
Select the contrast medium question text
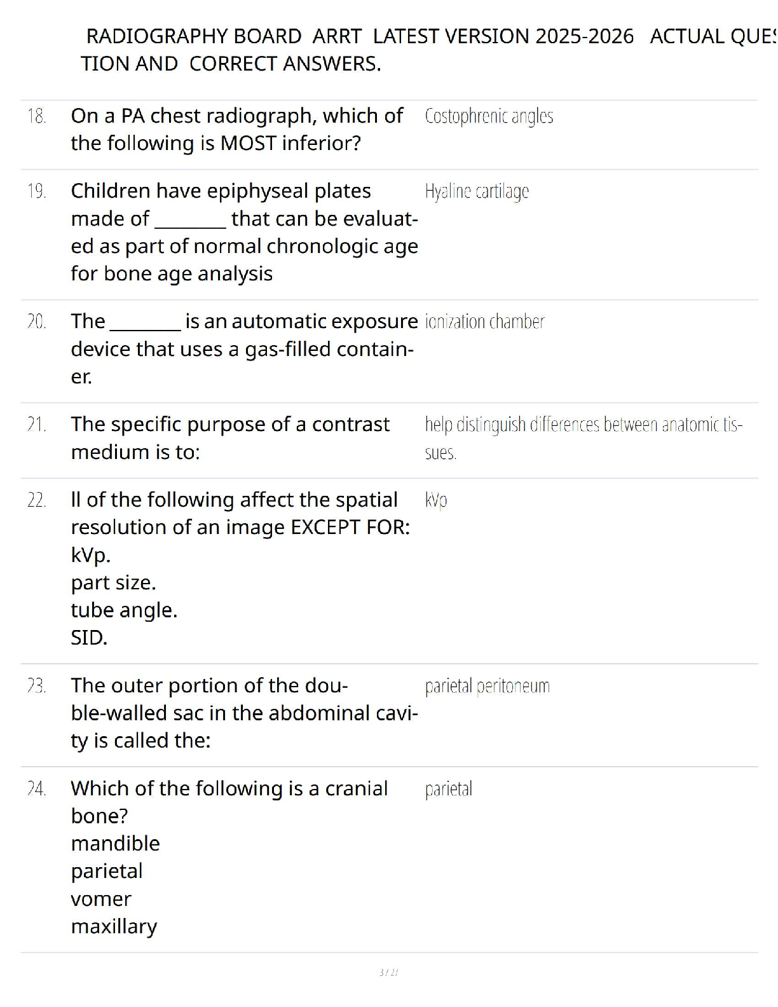[230, 438]
